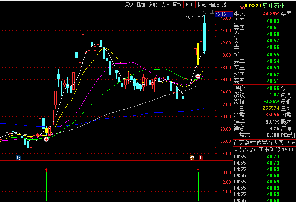Click the 涨幅 value -3.96%
Screen dimensions: 296x202
[x=272, y=101]
